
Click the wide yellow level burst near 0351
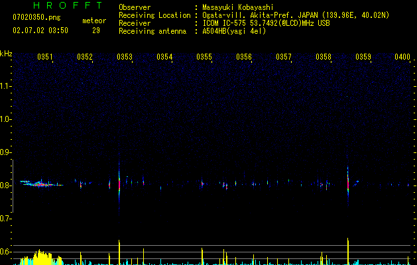(x=41, y=258)
